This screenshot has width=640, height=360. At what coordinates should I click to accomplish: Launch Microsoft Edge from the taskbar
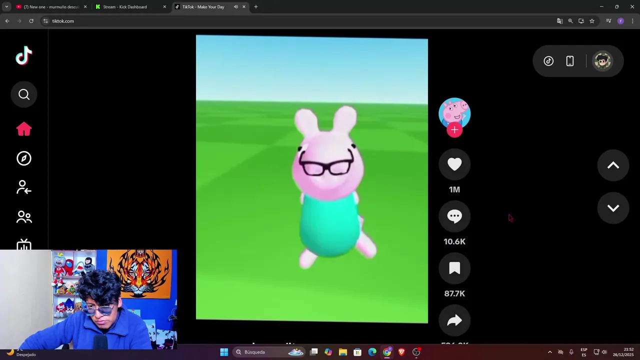[x=372, y=352]
